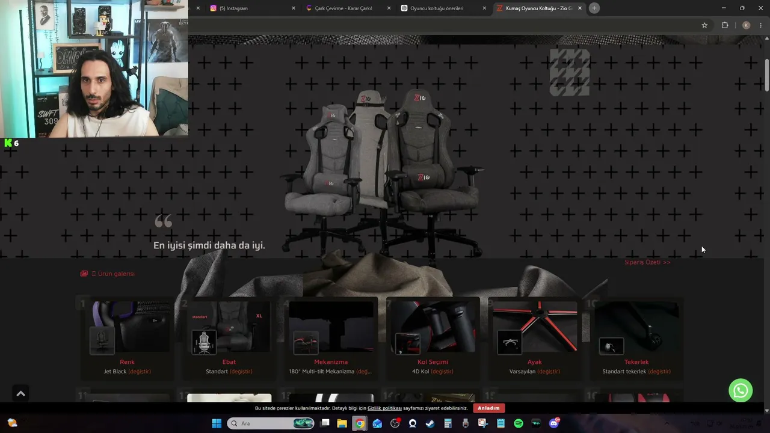Open Task View in the taskbar
The height and width of the screenshot is (433, 770).
[x=325, y=423]
